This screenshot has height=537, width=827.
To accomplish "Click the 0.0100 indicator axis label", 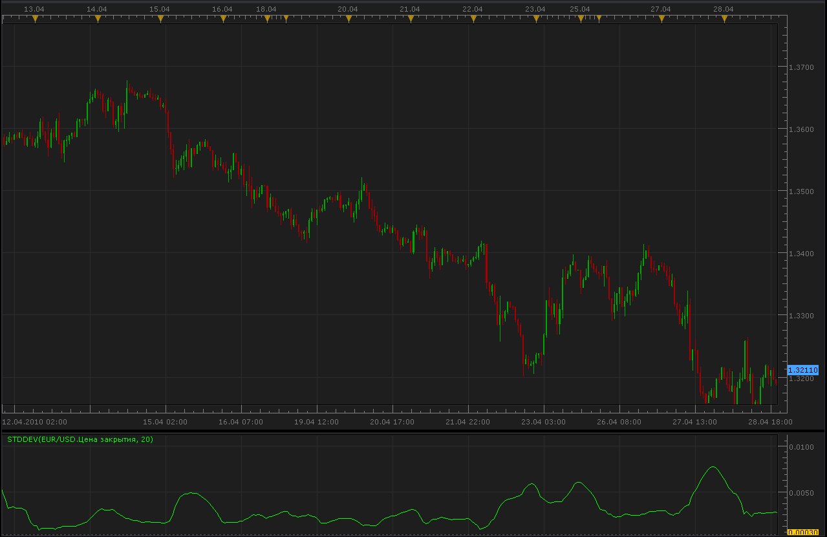I will 802,447.
